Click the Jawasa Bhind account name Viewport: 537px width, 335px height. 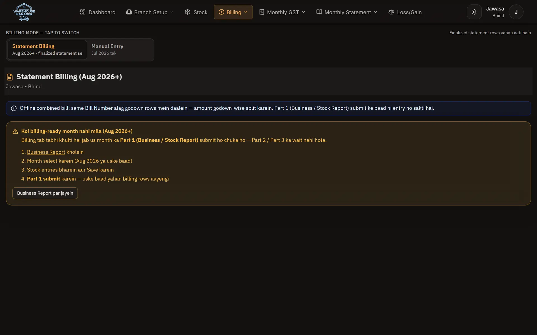(x=495, y=12)
